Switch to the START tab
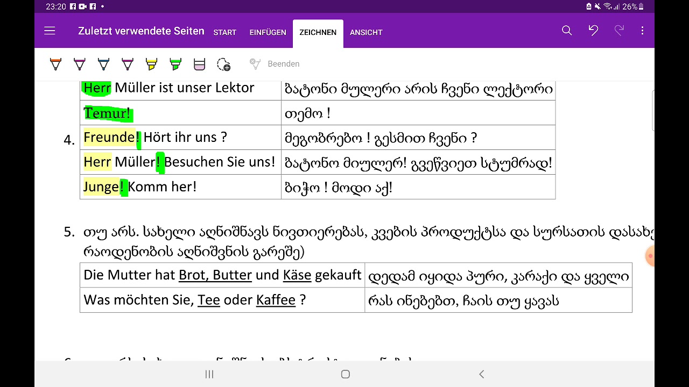 point(224,32)
